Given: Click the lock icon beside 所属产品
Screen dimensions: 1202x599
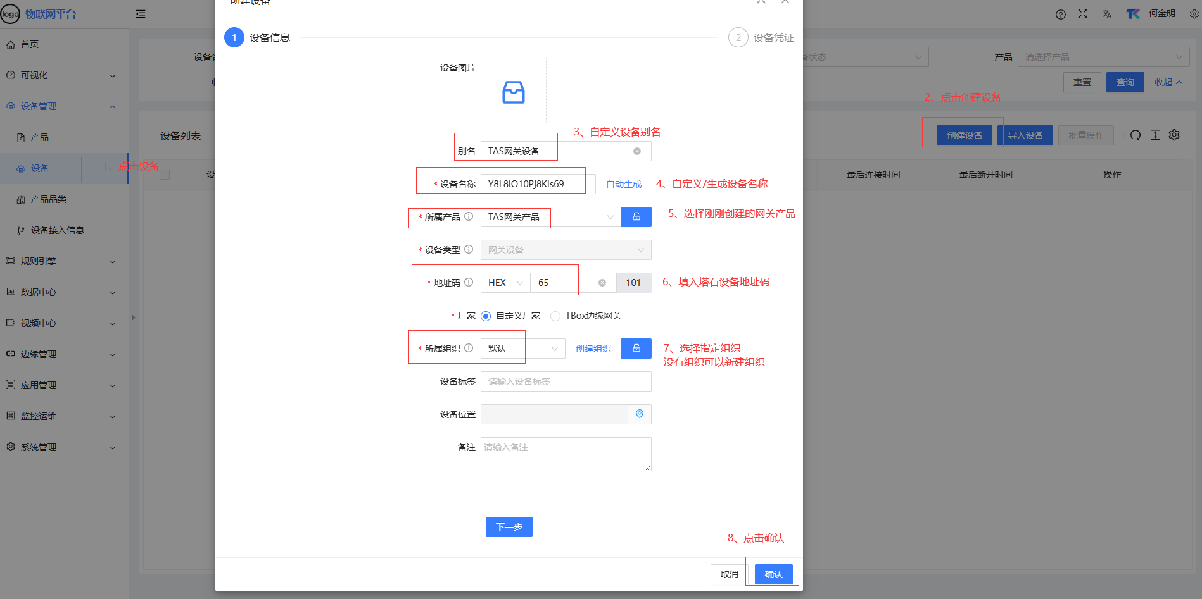Looking at the screenshot, I should (x=636, y=217).
